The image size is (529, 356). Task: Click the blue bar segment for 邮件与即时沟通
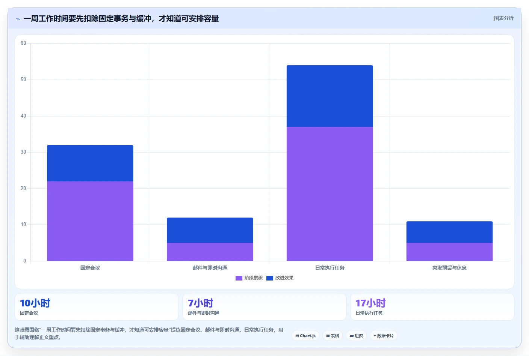coord(210,230)
